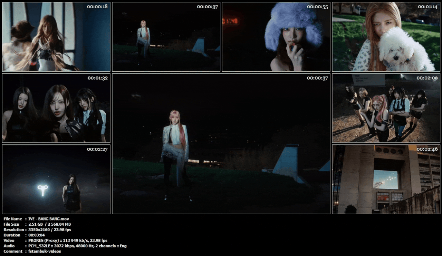Click the 00:01:14 timestamp label

click(x=427, y=7)
